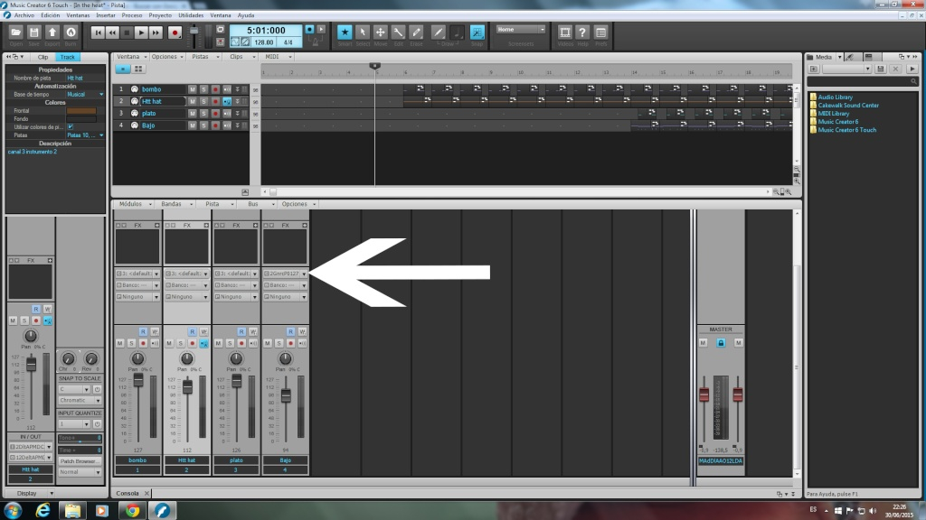The height and width of the screenshot is (520, 926).
Task: Activate the Edit tool
Action: [399, 32]
